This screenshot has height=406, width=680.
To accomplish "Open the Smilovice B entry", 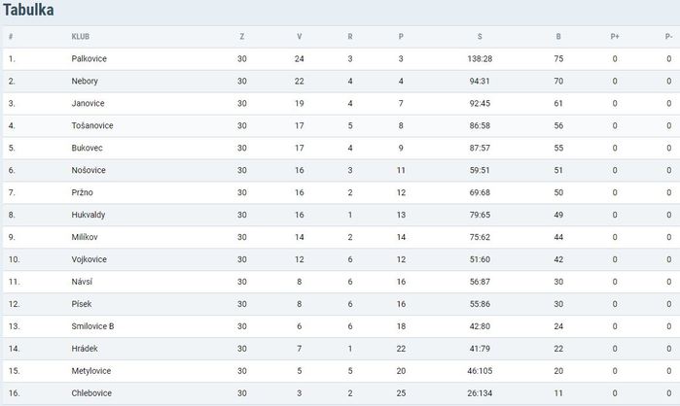I will click(92, 326).
